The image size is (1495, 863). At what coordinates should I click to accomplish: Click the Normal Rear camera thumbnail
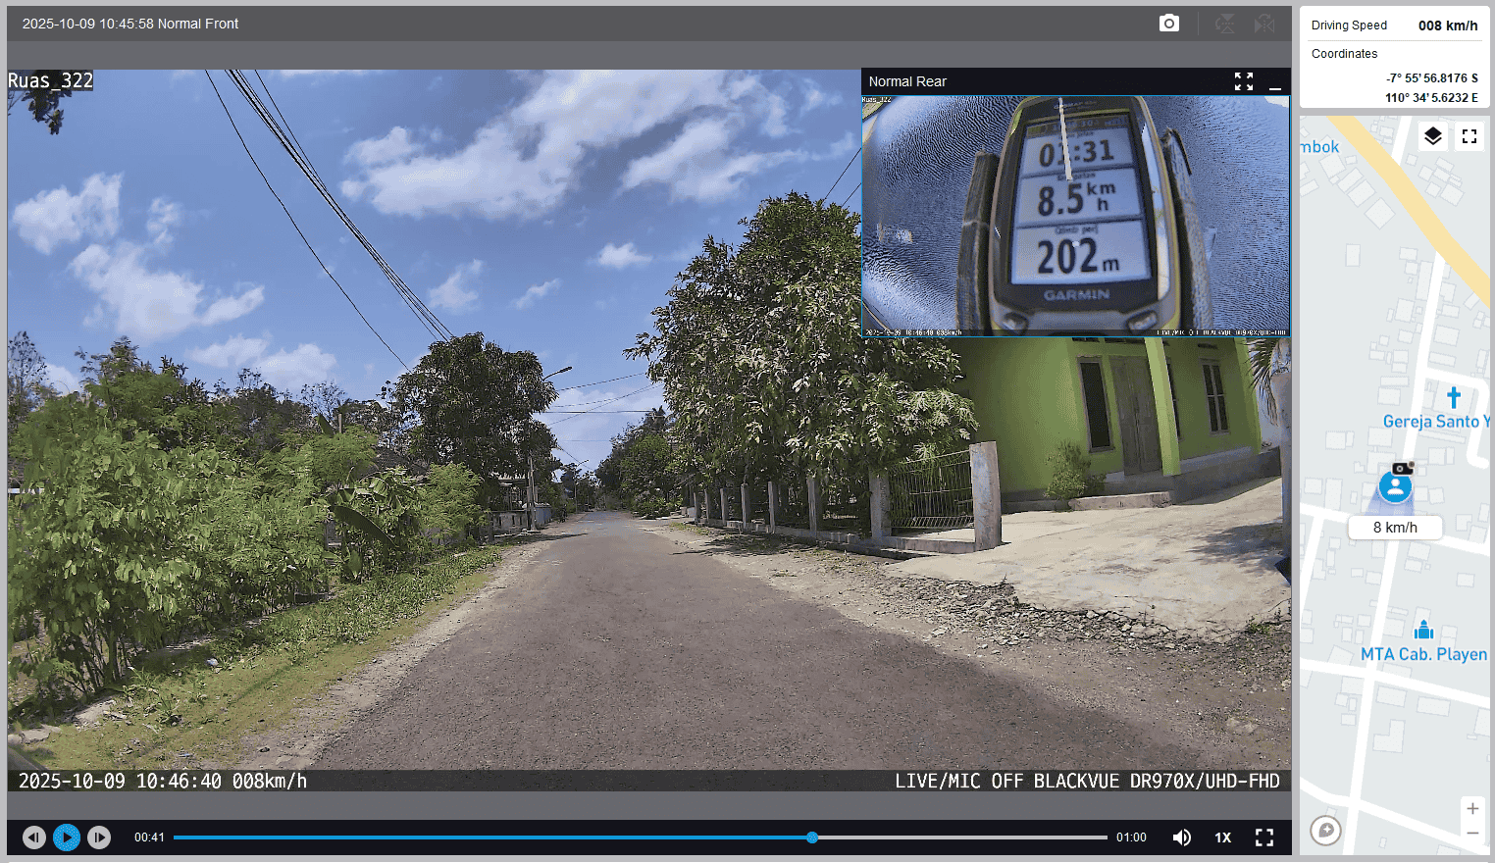coord(1075,216)
